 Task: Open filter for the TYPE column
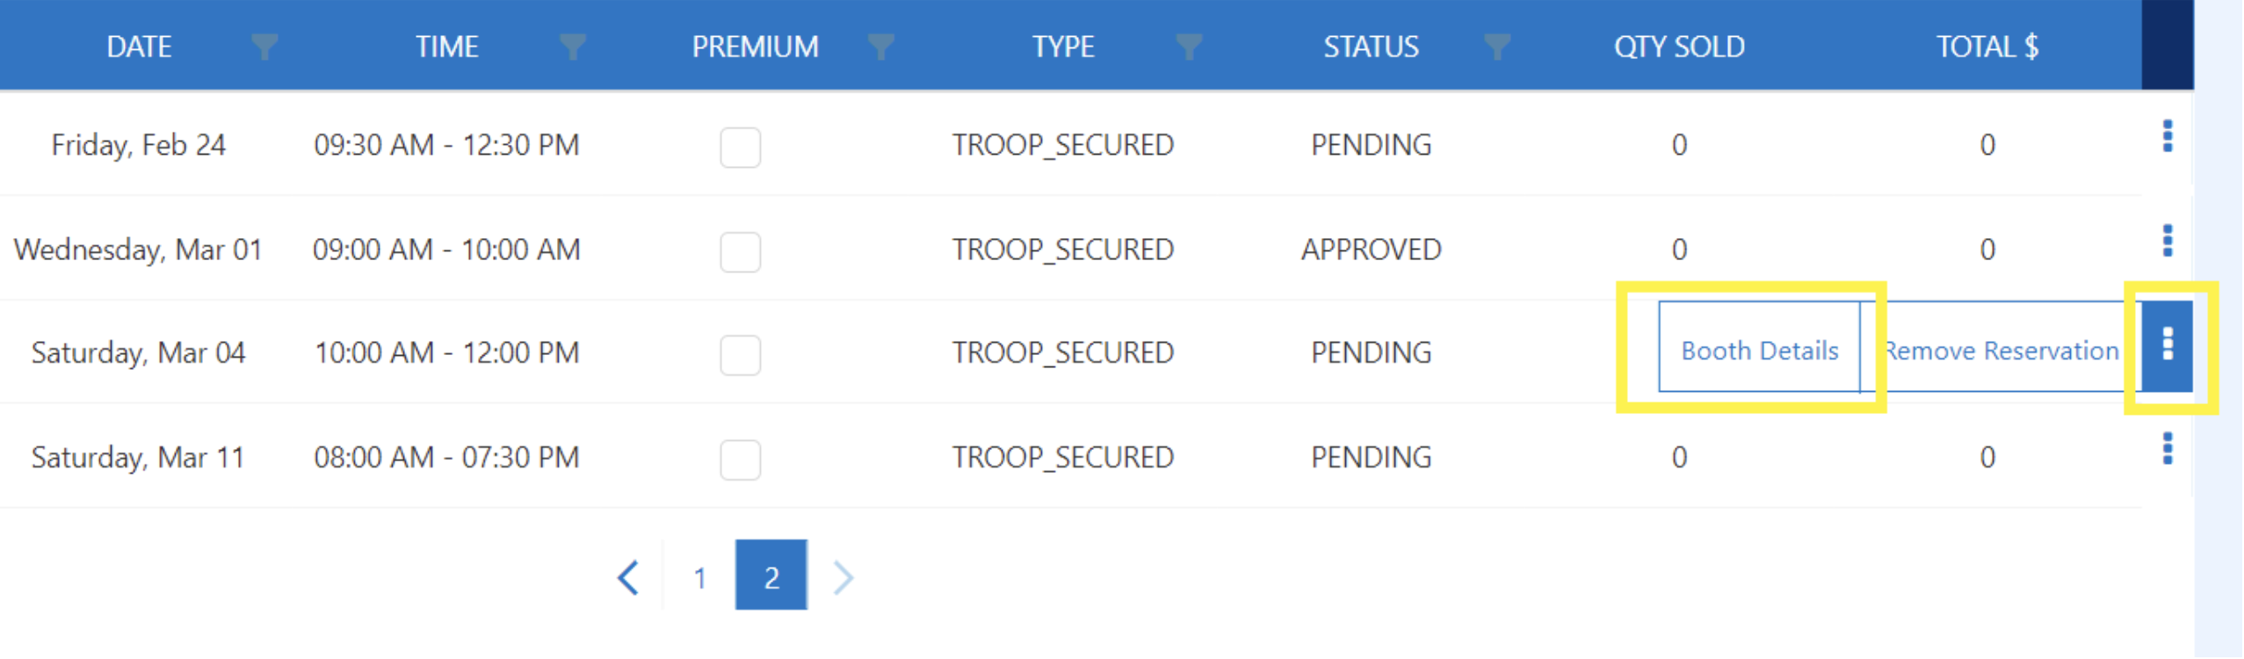1189,46
